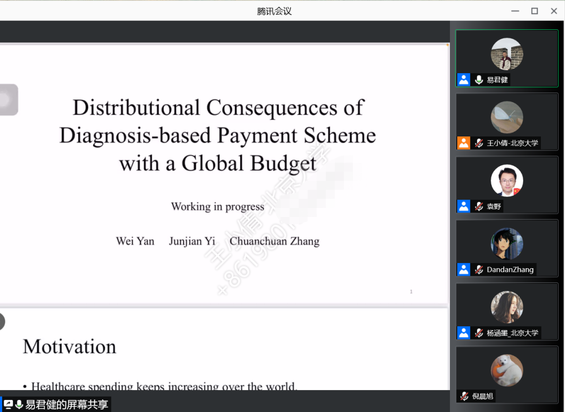Viewport: 565px width, 412px height.
Task: Click 易君健's active microphone icon
Action: click(x=479, y=80)
